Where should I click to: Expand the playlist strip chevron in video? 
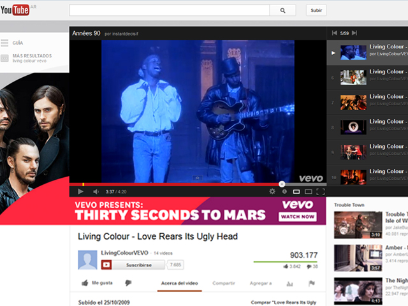(197, 178)
